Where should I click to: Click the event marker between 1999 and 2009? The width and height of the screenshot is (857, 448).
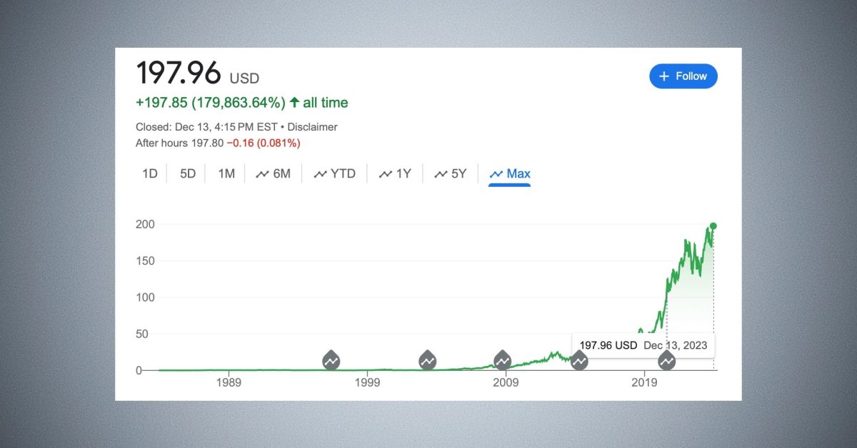427,360
